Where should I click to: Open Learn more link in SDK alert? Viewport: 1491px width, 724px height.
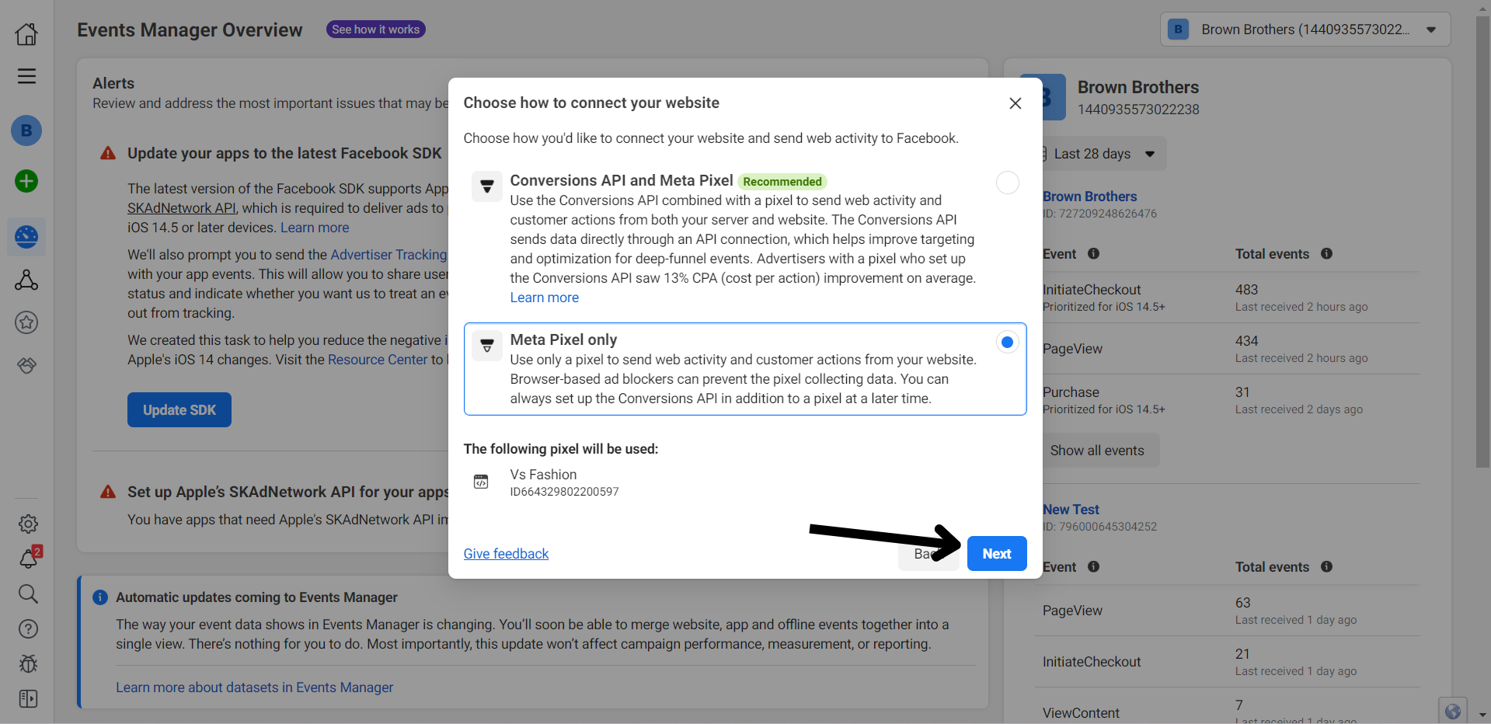315,228
